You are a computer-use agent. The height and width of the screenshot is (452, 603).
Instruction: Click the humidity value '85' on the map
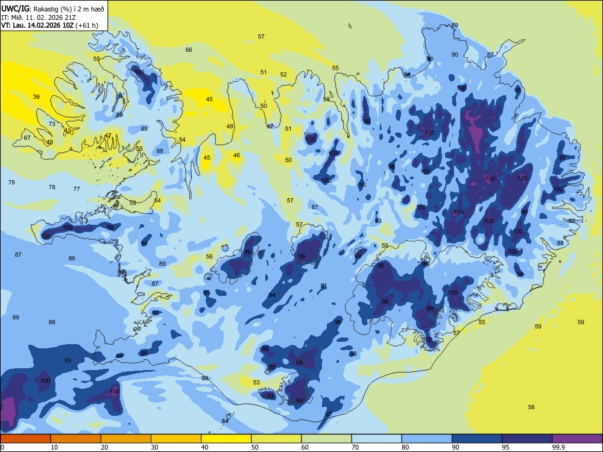[144, 129]
